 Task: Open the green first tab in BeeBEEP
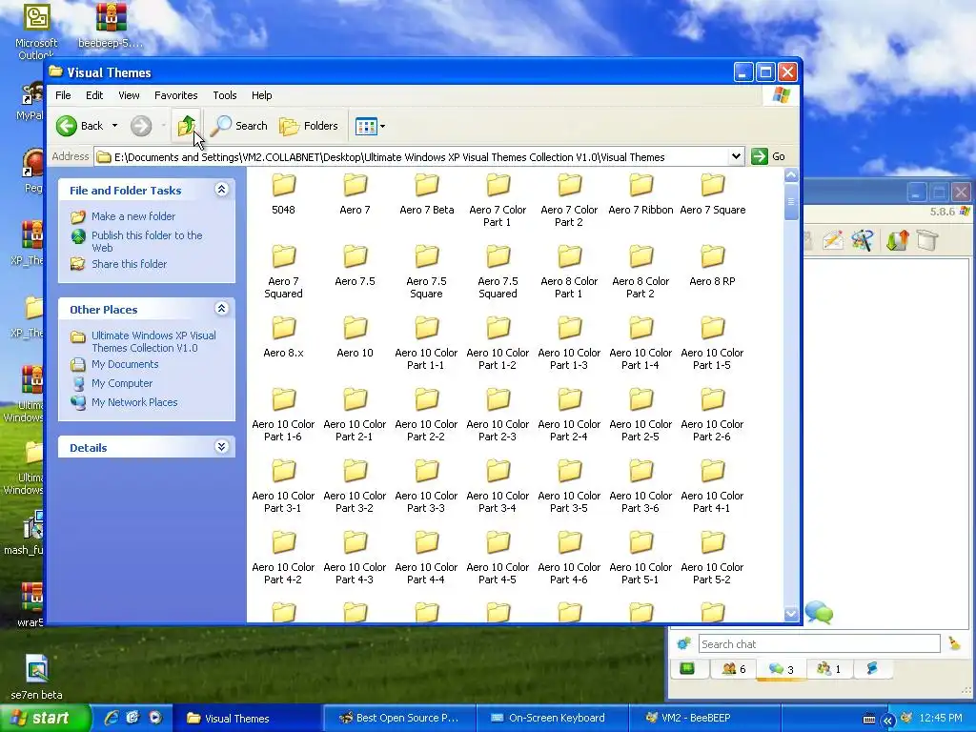tap(688, 669)
